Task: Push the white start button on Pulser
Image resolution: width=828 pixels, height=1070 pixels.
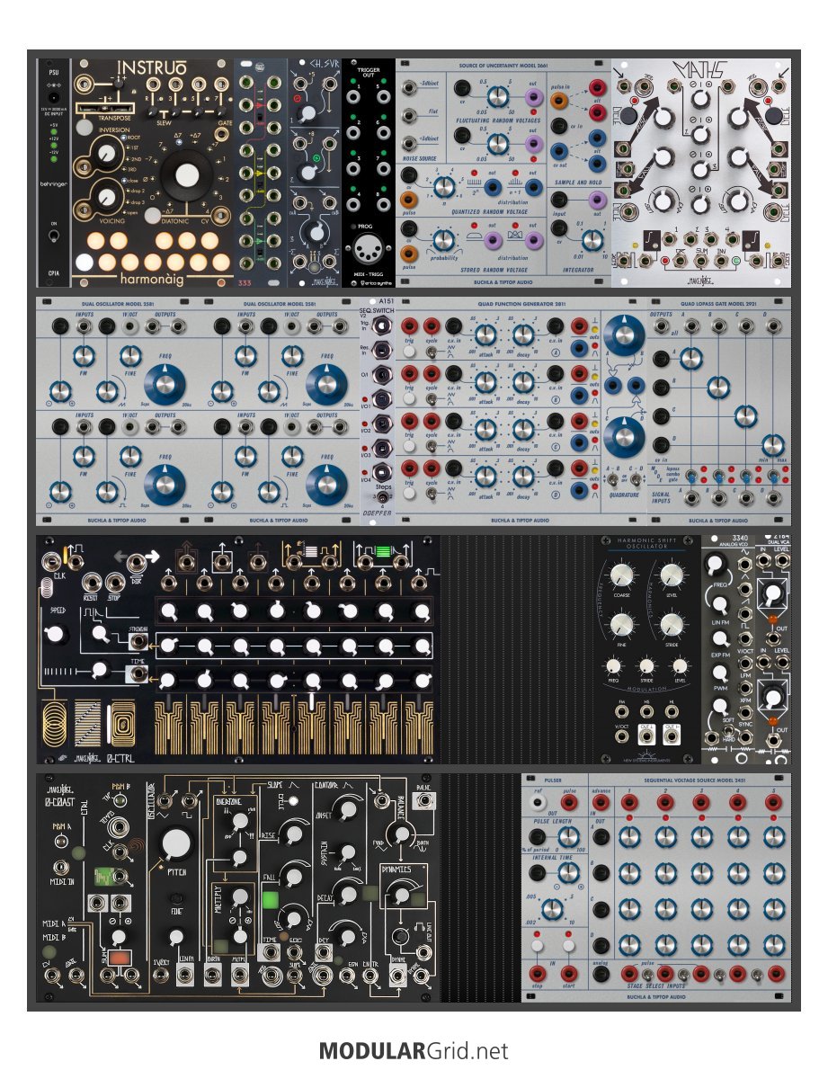Action: [568, 946]
